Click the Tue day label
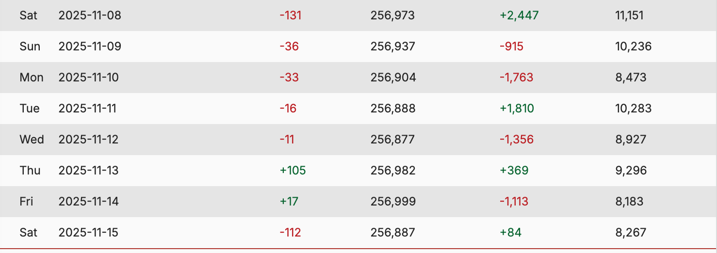The height and width of the screenshot is (253, 717). point(30,109)
